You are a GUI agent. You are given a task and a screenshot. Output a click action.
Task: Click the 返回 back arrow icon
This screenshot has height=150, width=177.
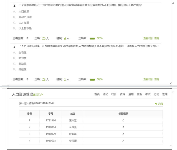[156, 104]
